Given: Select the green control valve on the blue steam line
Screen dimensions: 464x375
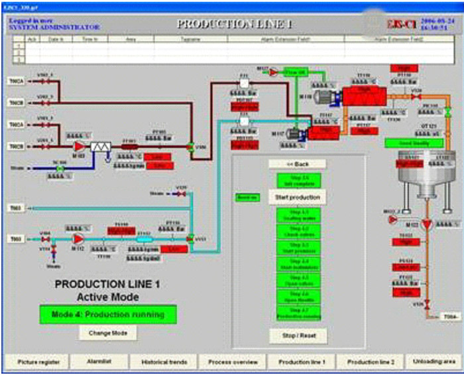Looking at the screenshot, I should pos(60,169).
